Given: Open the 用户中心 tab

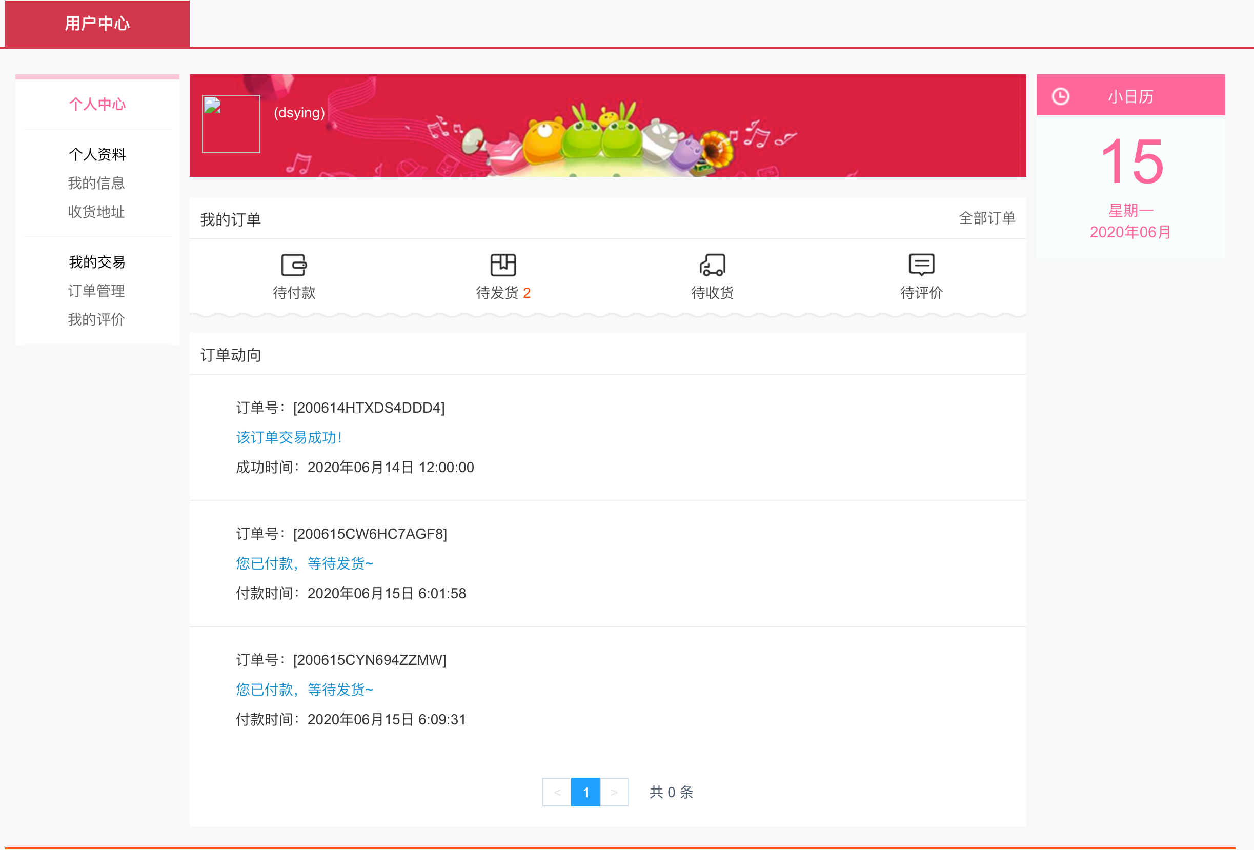Looking at the screenshot, I should pos(97,24).
